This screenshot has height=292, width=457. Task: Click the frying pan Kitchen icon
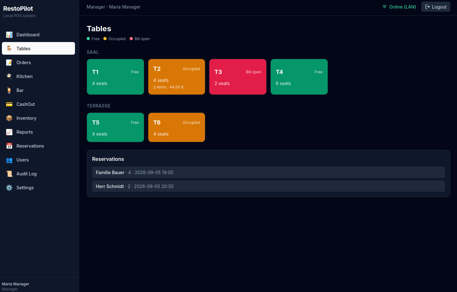[9, 76]
